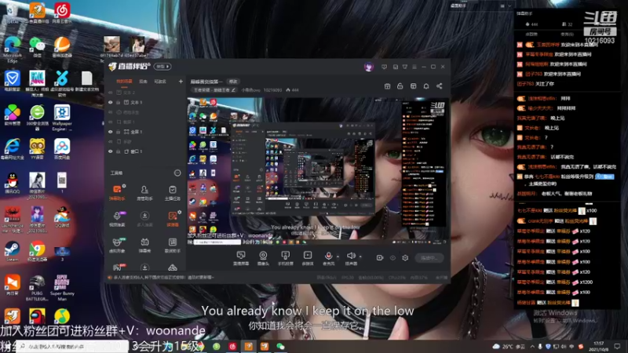This screenshot has height=353, width=628.
Task: Toggle lock on 全屏 1 source
Action: click(119, 132)
